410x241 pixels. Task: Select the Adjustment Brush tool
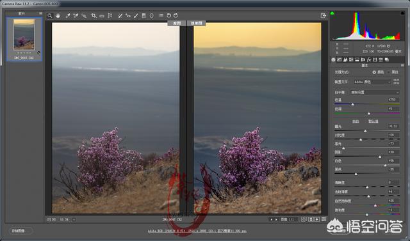click(136, 15)
